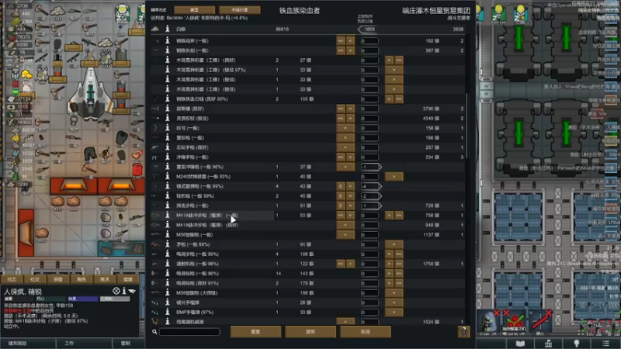
Task: Click trader name 端庄灌木恒星贸易集团
Action: pos(436,10)
